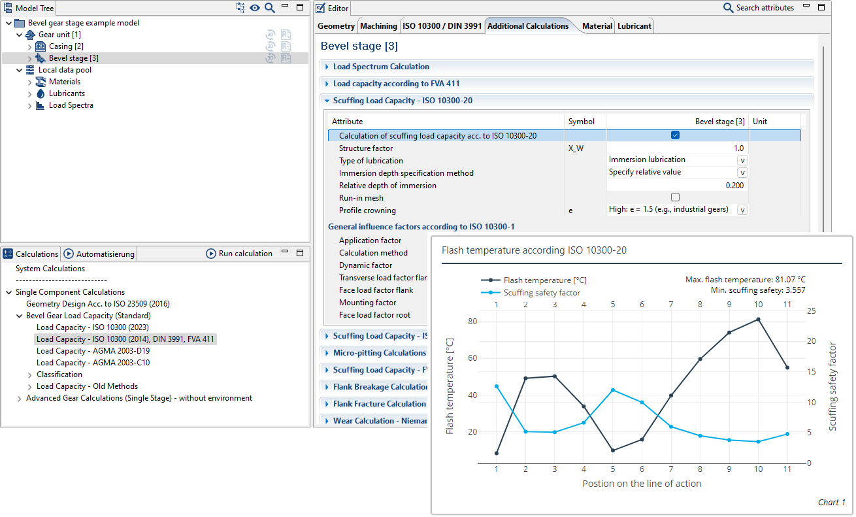Expand the Micro-pitting Calculations section

[327, 352]
